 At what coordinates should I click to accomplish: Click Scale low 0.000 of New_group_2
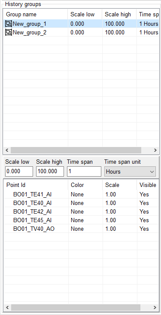pyautogui.click(x=77, y=32)
